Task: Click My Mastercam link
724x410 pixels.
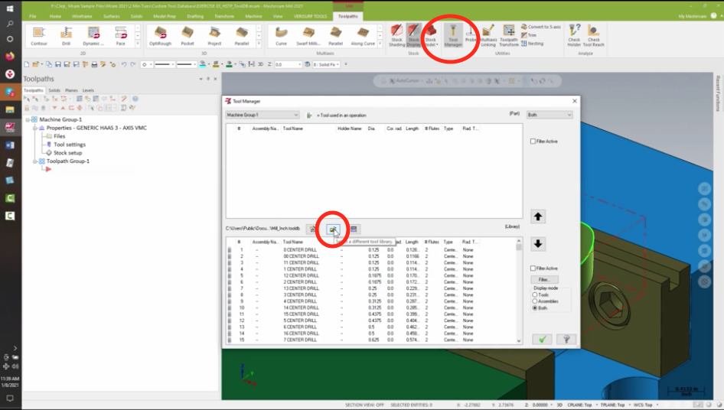Action: (692, 16)
